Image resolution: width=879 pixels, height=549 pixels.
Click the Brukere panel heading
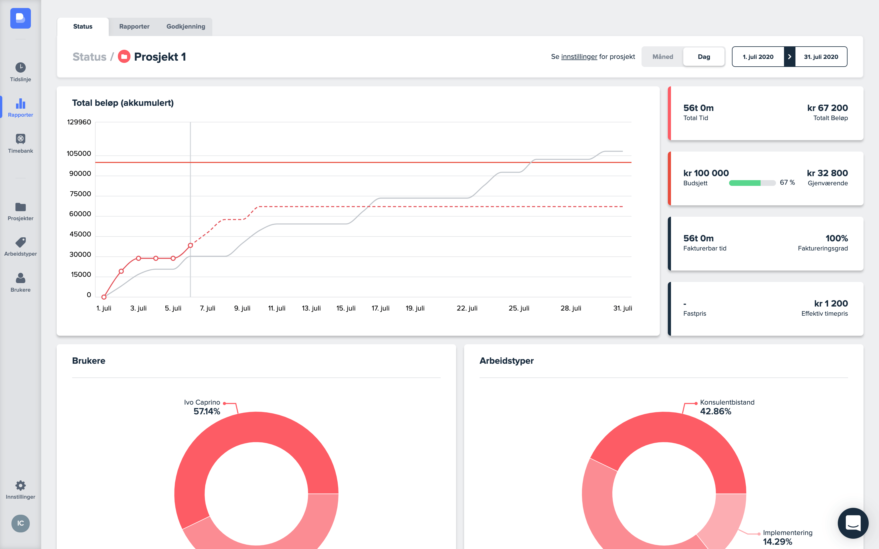click(x=89, y=361)
